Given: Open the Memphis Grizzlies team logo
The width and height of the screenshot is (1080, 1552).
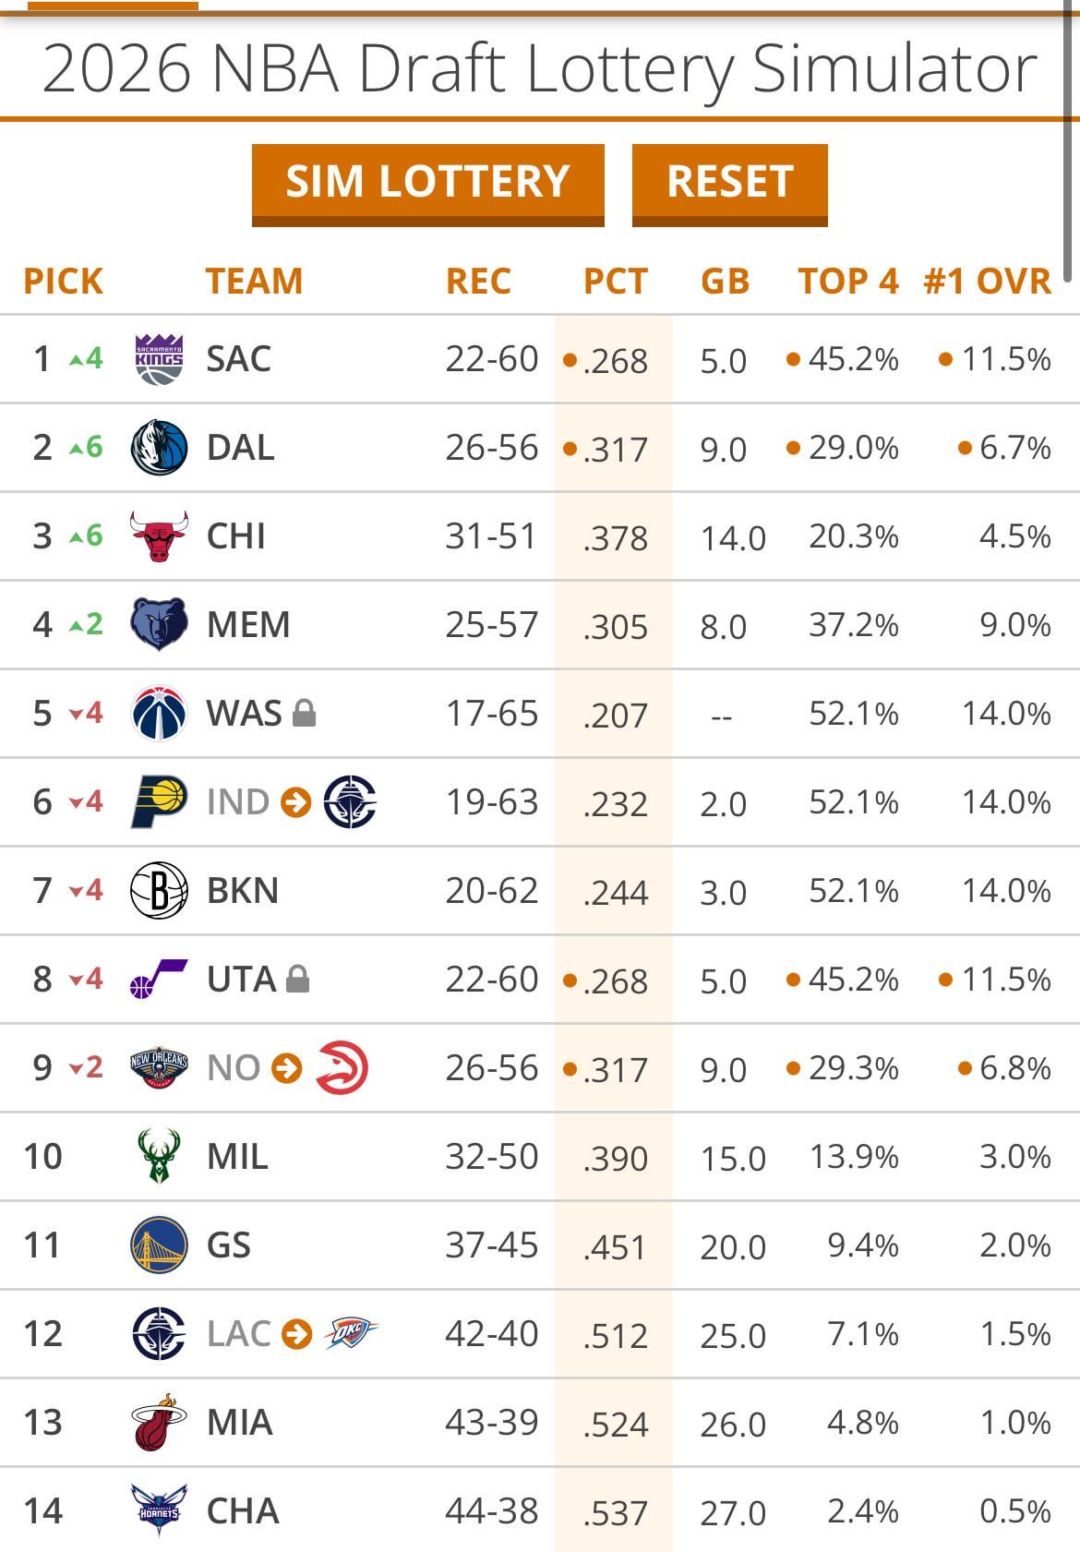Looking at the screenshot, I should coord(159,625).
